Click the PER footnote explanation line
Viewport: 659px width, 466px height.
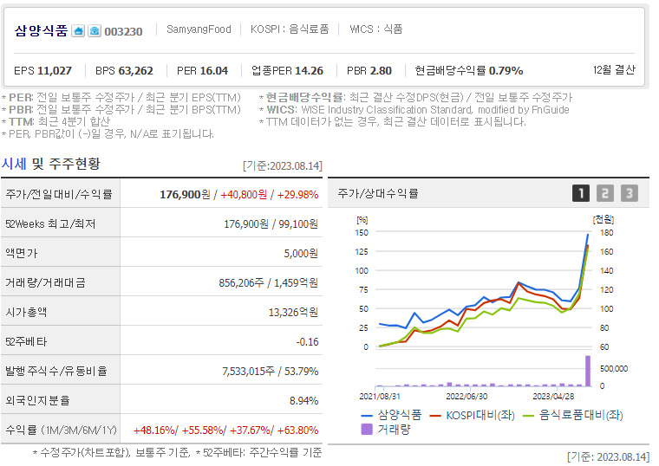121,97
